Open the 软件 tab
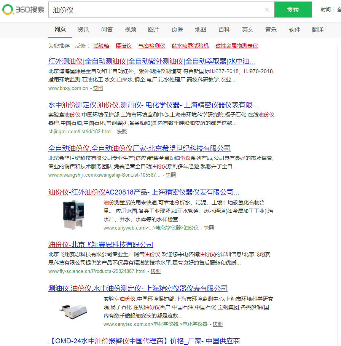This screenshot has height=346, width=341. (x=295, y=29)
